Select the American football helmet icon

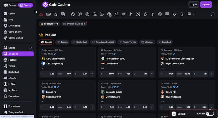(95, 14)
